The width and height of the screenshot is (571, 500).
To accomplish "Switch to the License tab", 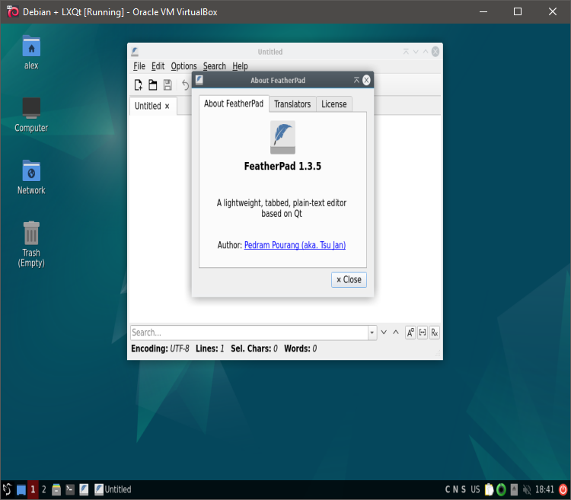I will (334, 104).
